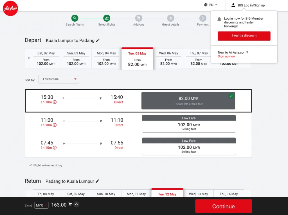Select the Wed, 06 May departure date tab
Image resolution: width=288 pixels, height=215 pixels.
coord(168,58)
